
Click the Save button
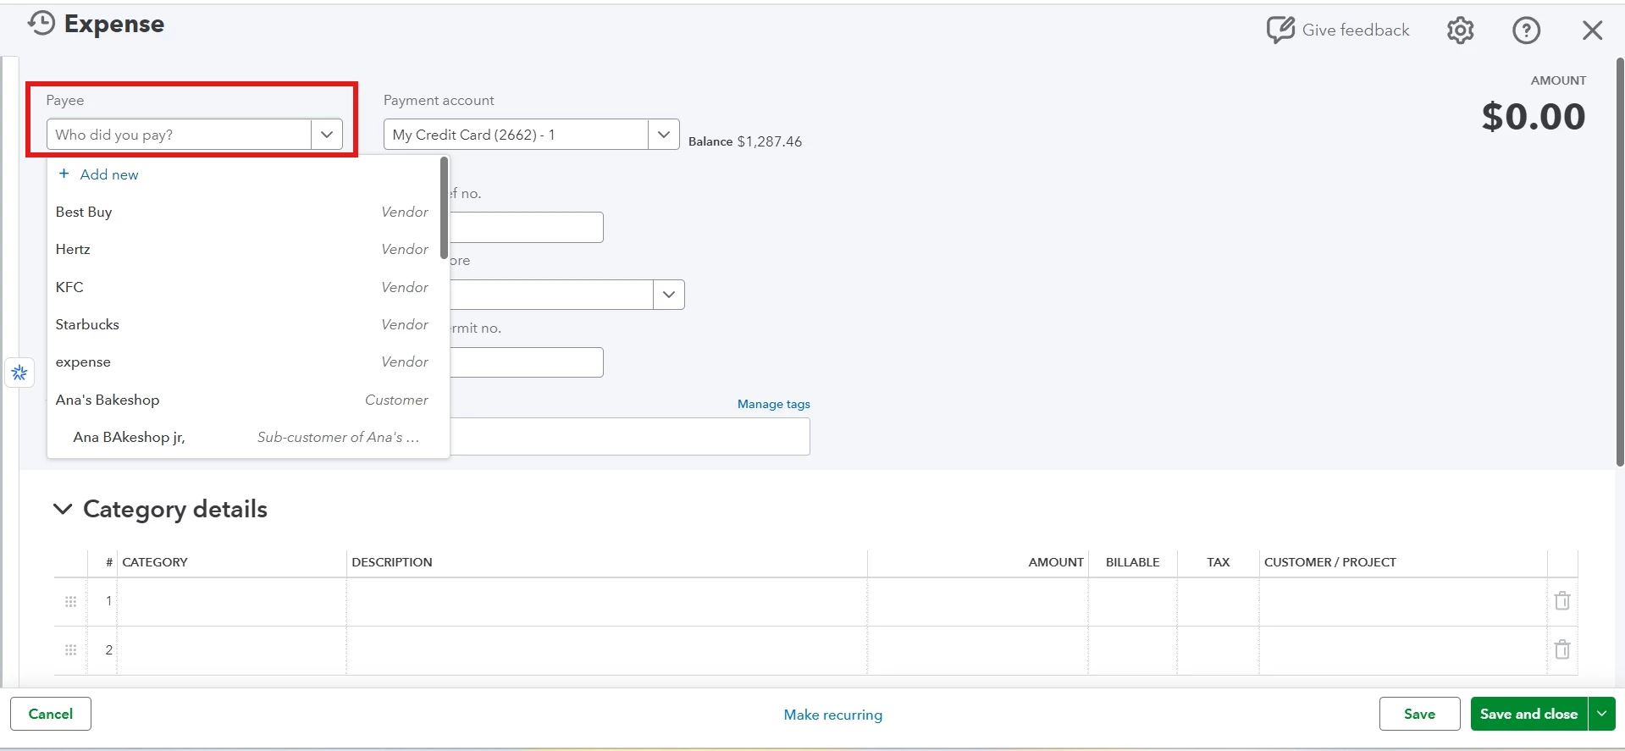coord(1419,714)
